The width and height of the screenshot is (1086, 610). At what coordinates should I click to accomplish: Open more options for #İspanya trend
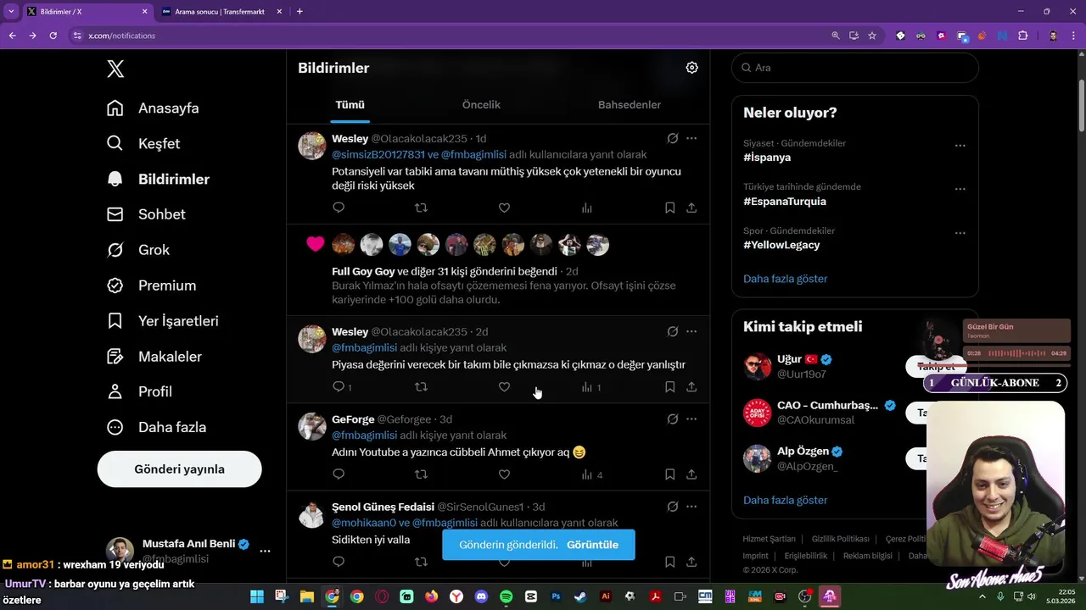tap(960, 145)
